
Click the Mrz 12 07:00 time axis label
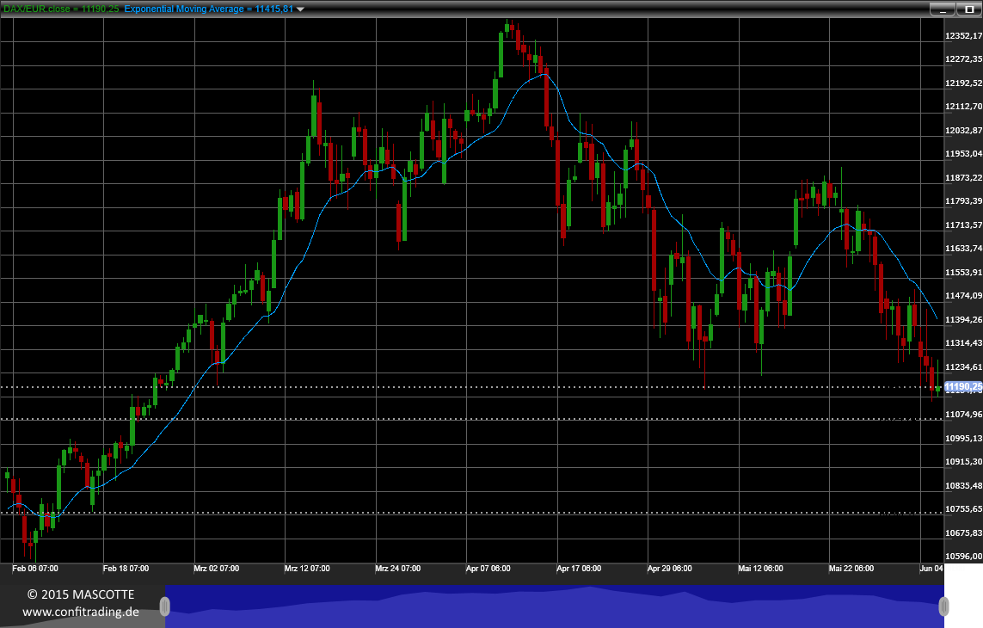pyautogui.click(x=307, y=569)
